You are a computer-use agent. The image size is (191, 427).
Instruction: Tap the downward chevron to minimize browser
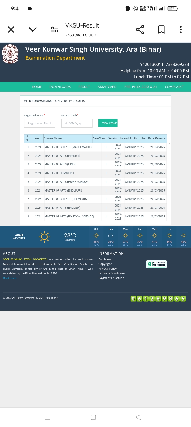point(33,29)
